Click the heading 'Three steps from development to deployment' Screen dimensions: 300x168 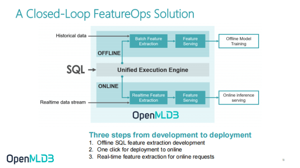point(170,135)
